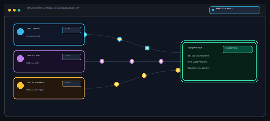Click the "3/3 Sub-Tasks Reconciled" line
Viewport: 270px width, 121px height.
[198, 56]
